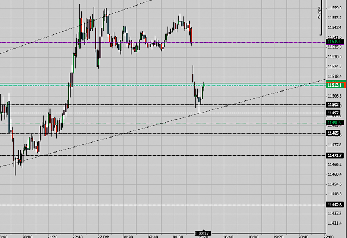Click the 18:00 time axis label
347x238 pixels.
(253, 236)
